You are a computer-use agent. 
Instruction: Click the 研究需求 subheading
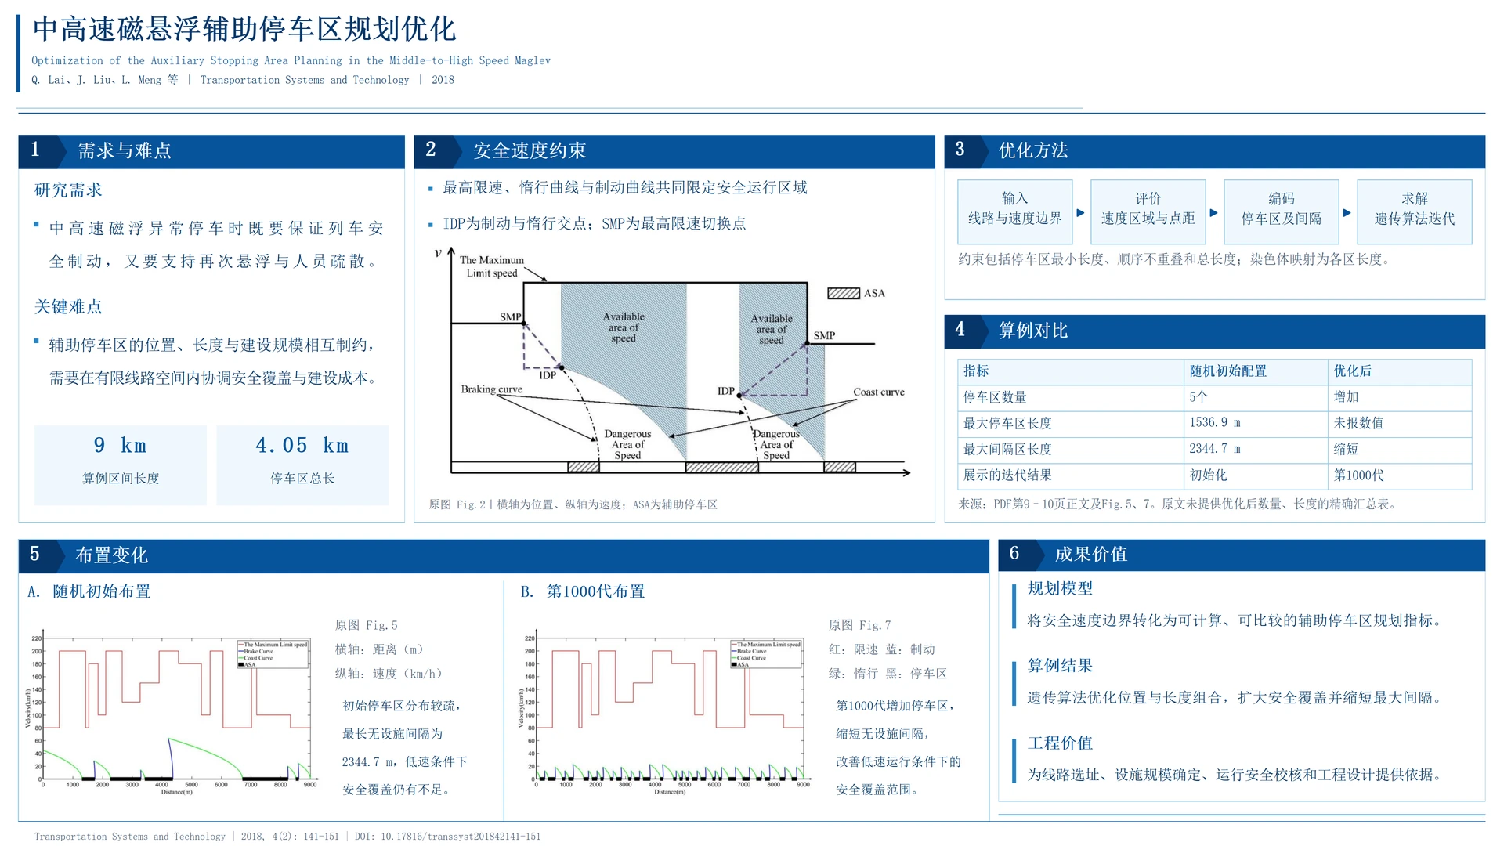pyautogui.click(x=68, y=190)
